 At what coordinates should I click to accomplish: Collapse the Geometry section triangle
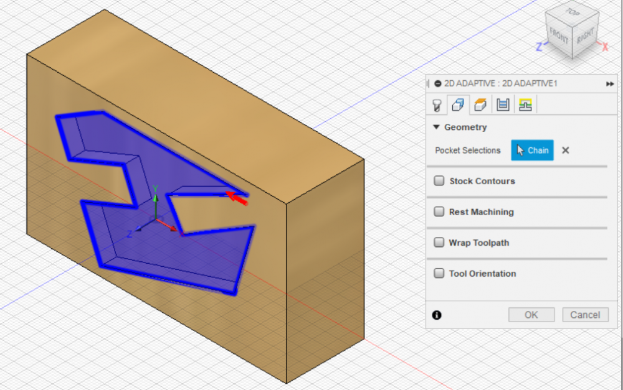436,127
